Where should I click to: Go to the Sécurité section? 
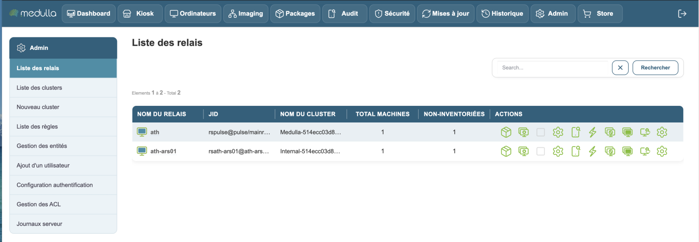pyautogui.click(x=392, y=14)
